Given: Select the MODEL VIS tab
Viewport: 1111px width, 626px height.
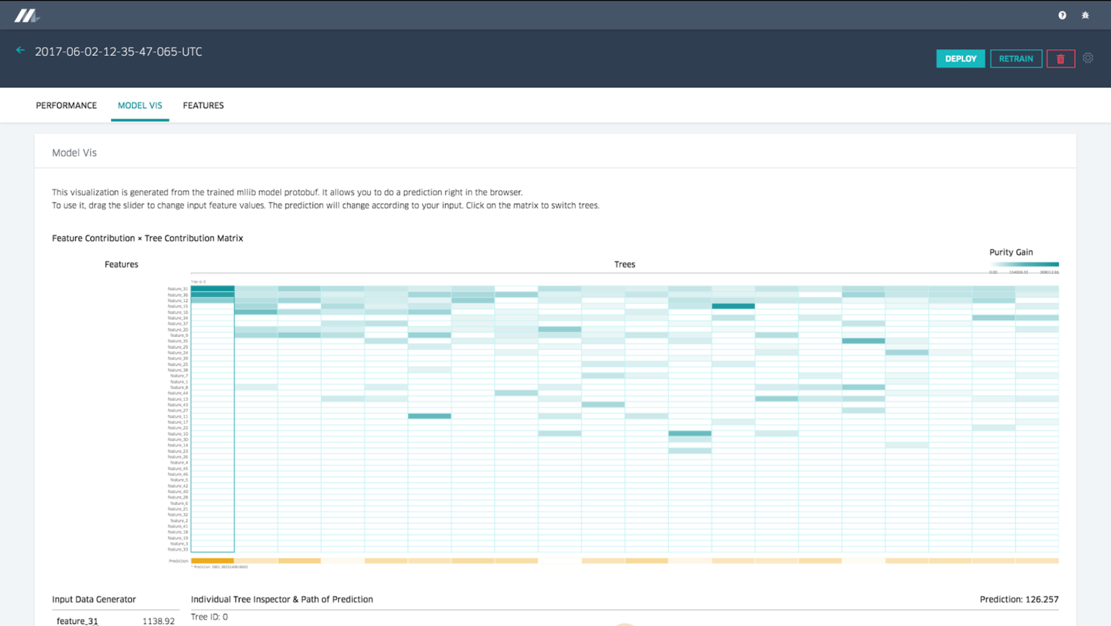Looking at the screenshot, I should click(140, 105).
